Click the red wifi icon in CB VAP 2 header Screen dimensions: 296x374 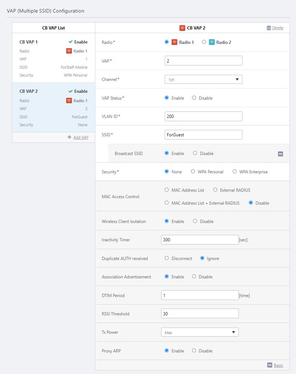pos(182,28)
